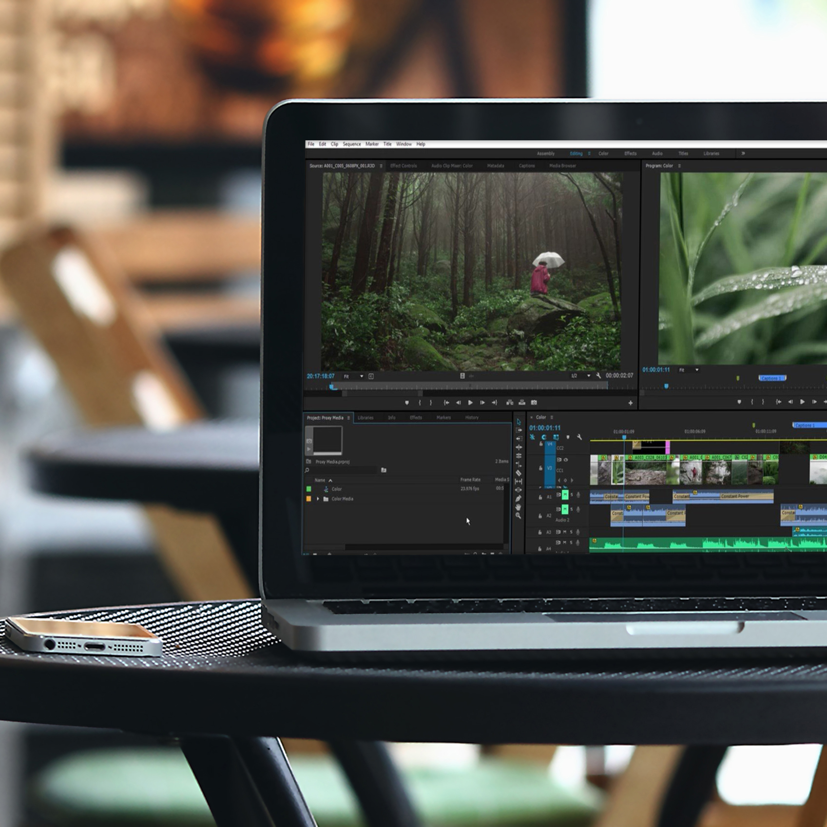This screenshot has width=827, height=827.
Task: Open Source monitor button editor plus icon
Action: (x=631, y=403)
